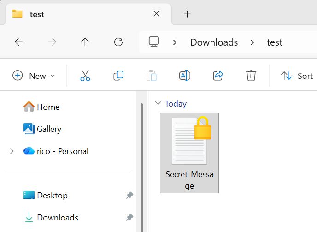
Task: Cut the selected file with scissors
Action: point(85,76)
